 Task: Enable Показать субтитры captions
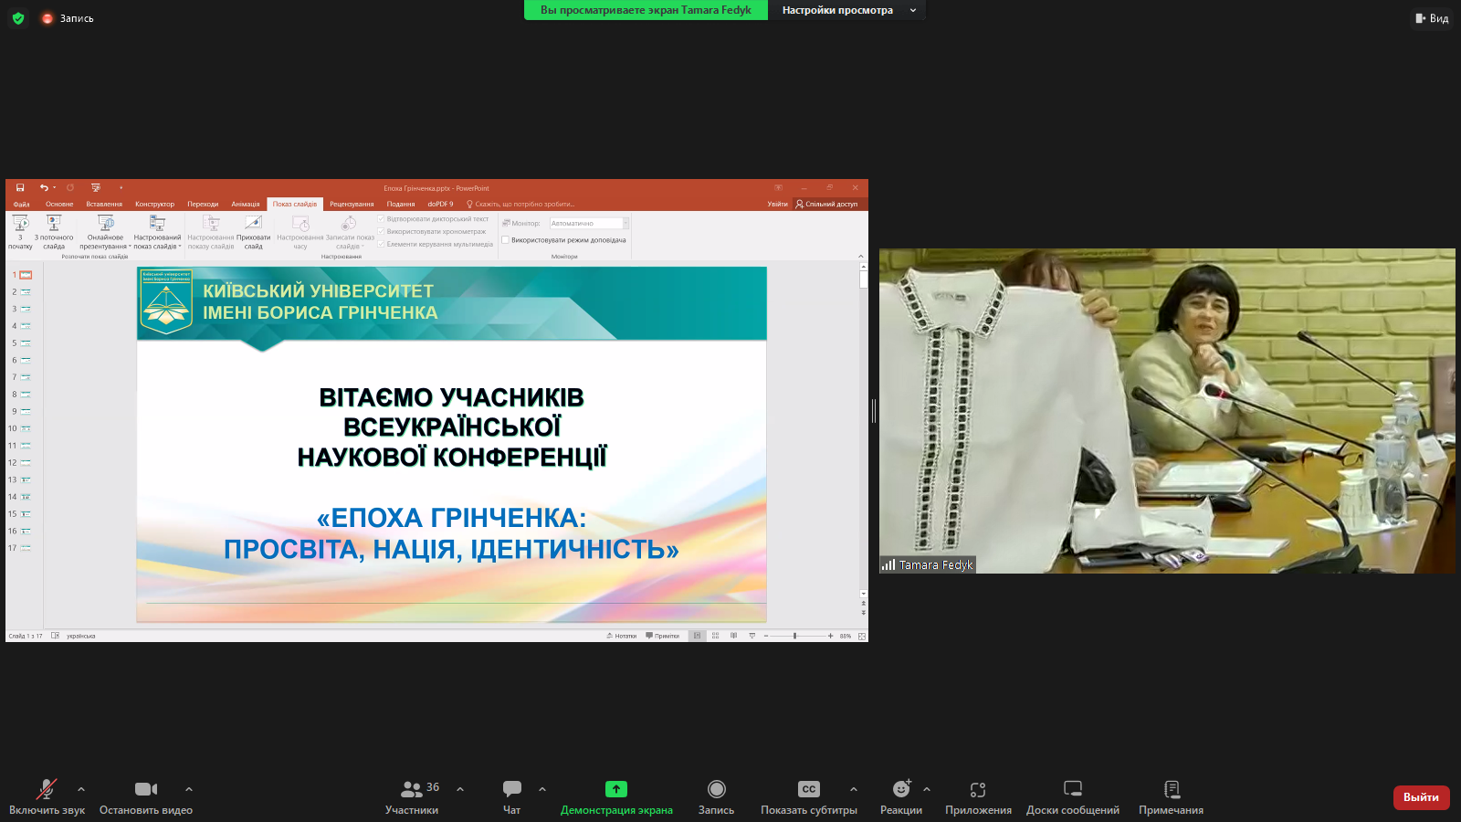coord(809,790)
